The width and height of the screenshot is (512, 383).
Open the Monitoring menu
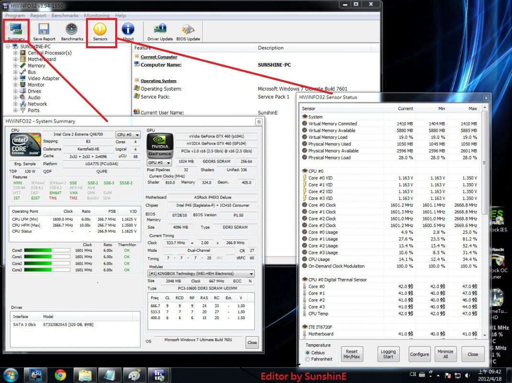click(97, 15)
